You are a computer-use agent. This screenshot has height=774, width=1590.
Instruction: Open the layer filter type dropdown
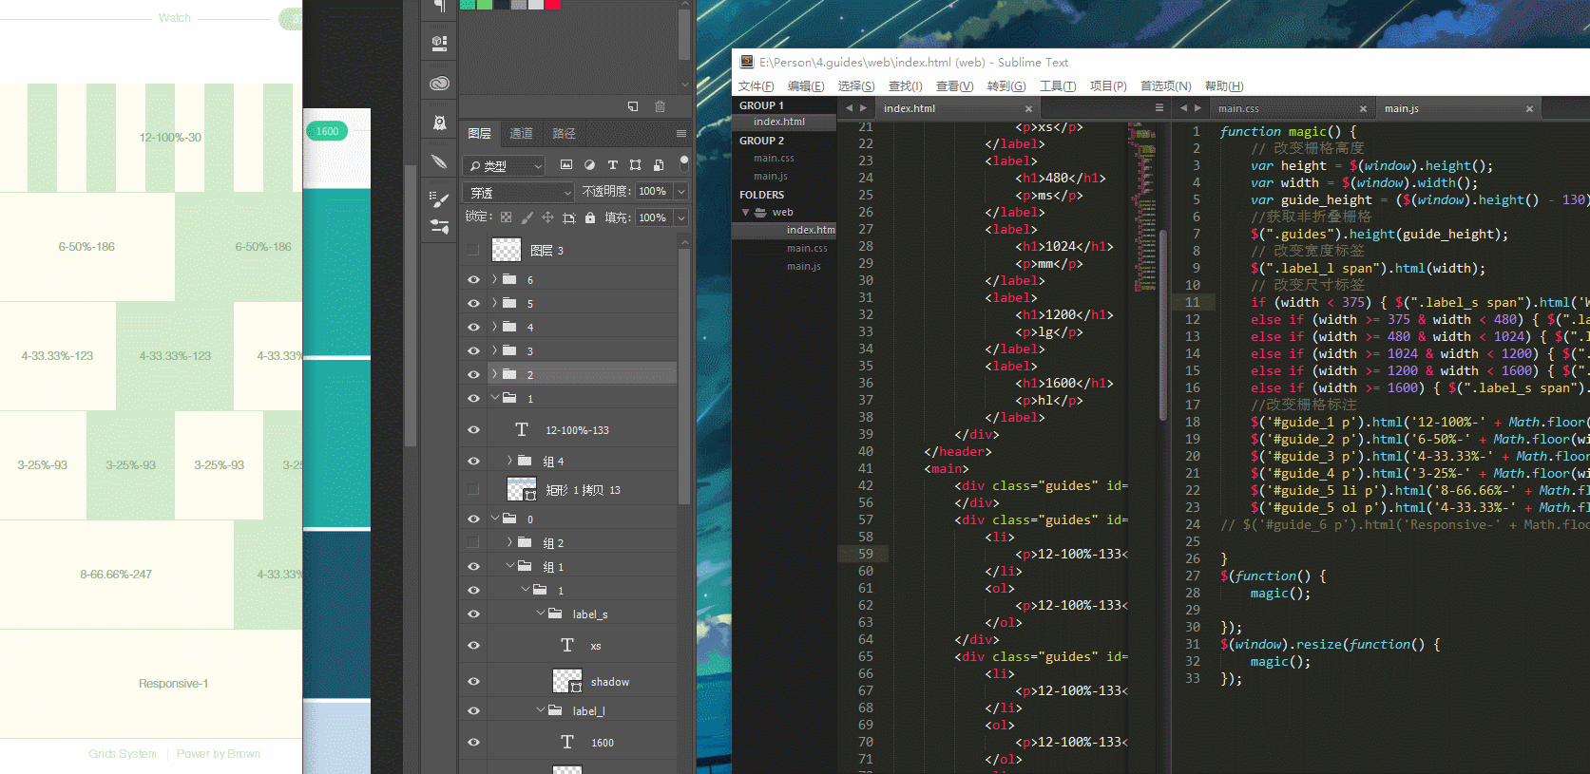coord(504,165)
